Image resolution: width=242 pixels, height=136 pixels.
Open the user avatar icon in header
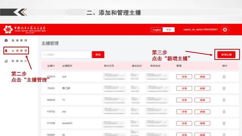(225, 29)
